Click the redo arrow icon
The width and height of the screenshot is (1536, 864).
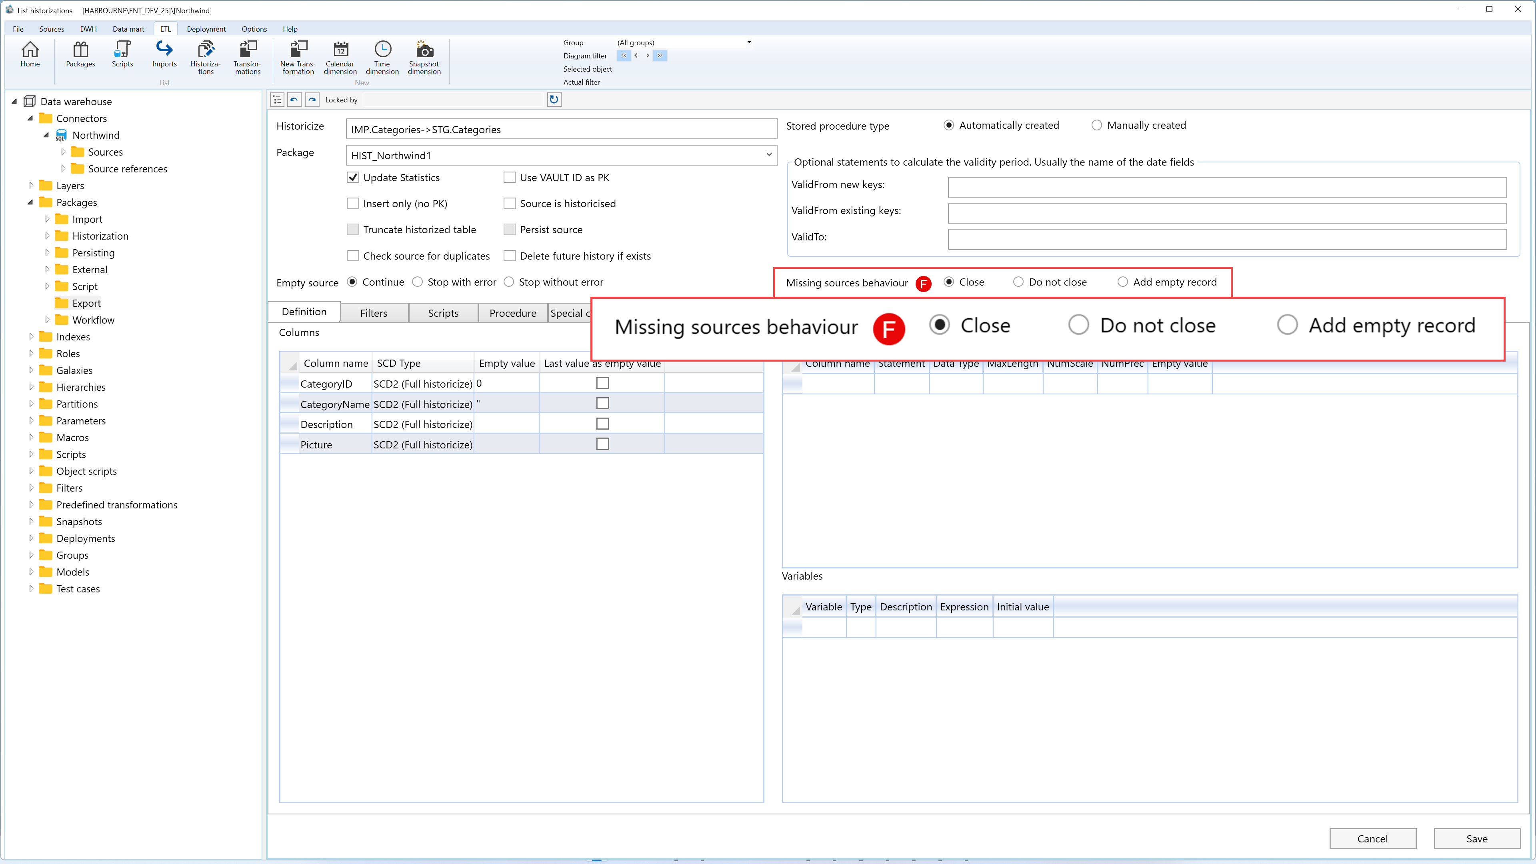(312, 100)
